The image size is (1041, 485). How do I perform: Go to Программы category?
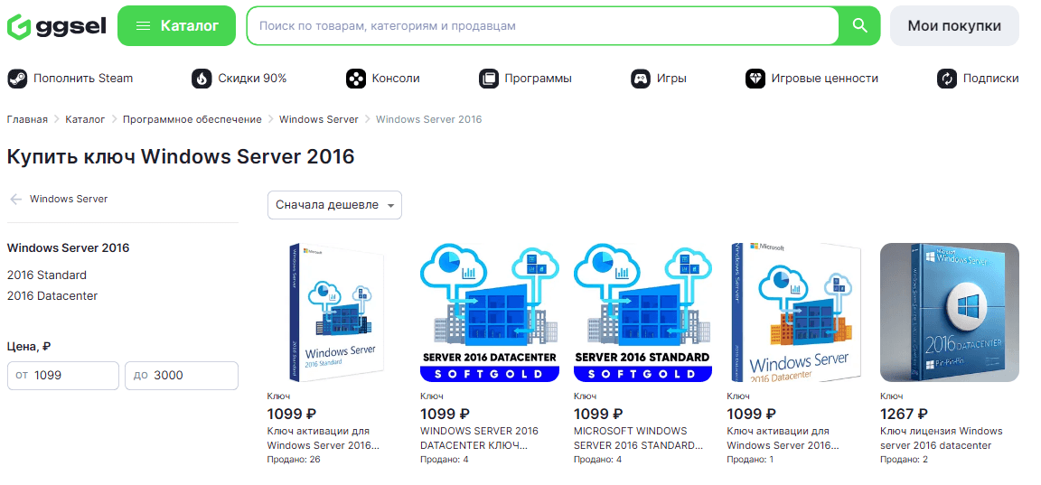(538, 79)
